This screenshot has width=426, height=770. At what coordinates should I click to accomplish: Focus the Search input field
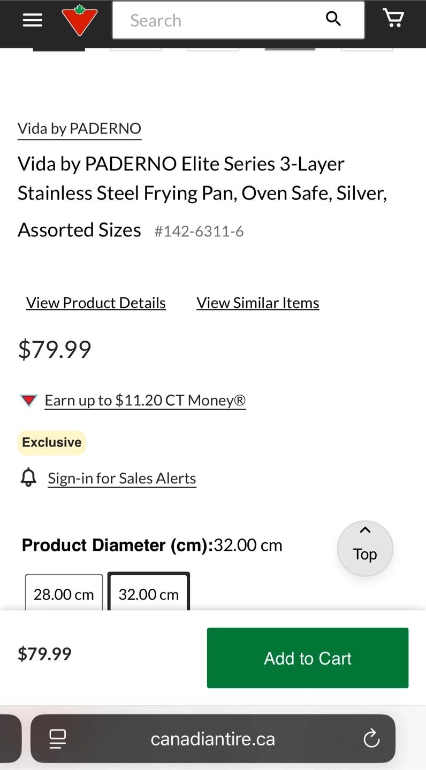(x=219, y=20)
